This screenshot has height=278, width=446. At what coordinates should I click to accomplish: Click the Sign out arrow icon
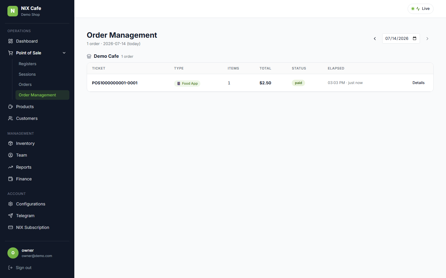(x=10, y=267)
